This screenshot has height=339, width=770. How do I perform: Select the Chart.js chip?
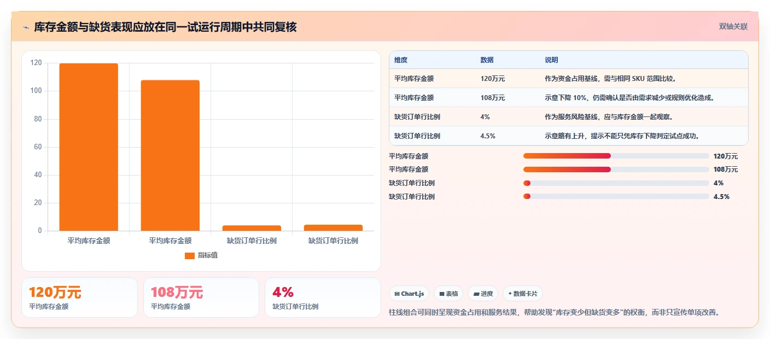[409, 294]
